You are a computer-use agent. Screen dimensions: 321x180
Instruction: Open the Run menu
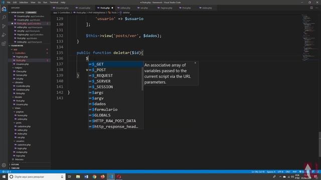45,2
